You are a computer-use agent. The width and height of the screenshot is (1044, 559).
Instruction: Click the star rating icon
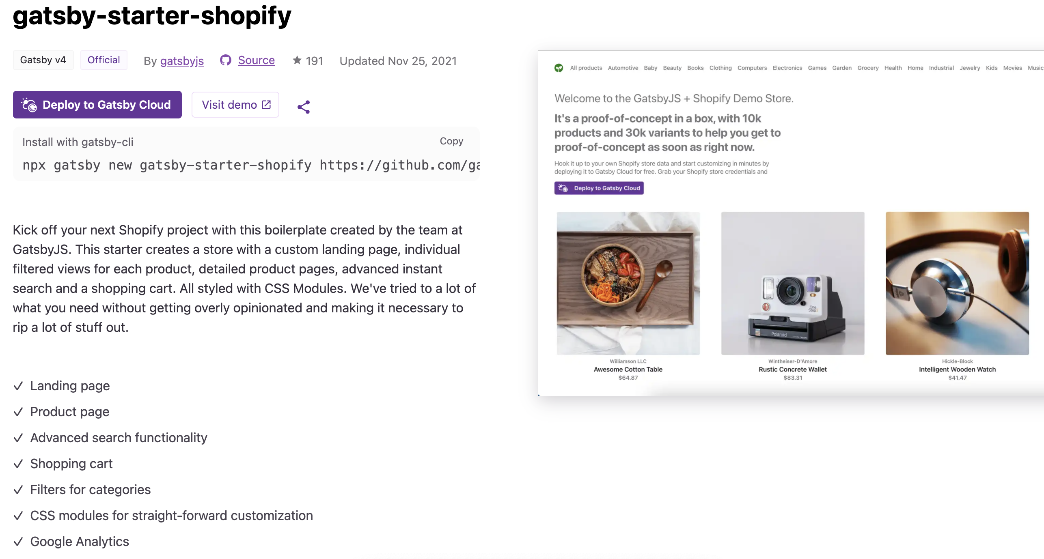click(x=297, y=60)
